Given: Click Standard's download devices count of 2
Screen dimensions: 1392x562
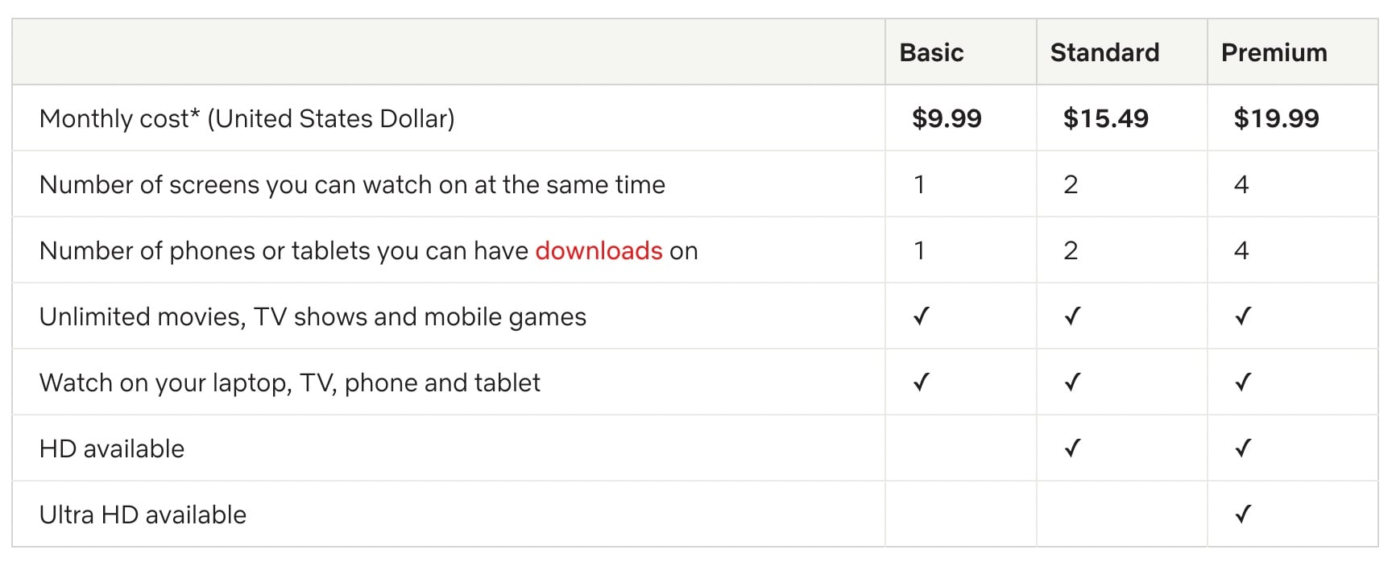Looking at the screenshot, I should [x=1071, y=251].
